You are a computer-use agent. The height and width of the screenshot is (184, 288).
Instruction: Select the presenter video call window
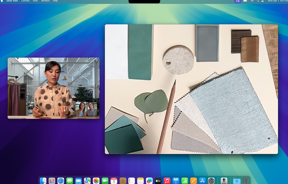click(54, 88)
